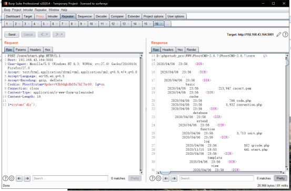Image resolution: width=291 pixels, height=191 pixels.
Task: Click the Target http://192.168.43.164:5001 label
Action: 250,35
